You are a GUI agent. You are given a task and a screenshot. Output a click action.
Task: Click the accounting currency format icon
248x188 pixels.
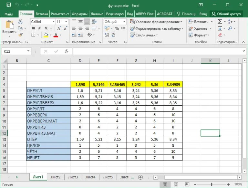click(x=107, y=28)
